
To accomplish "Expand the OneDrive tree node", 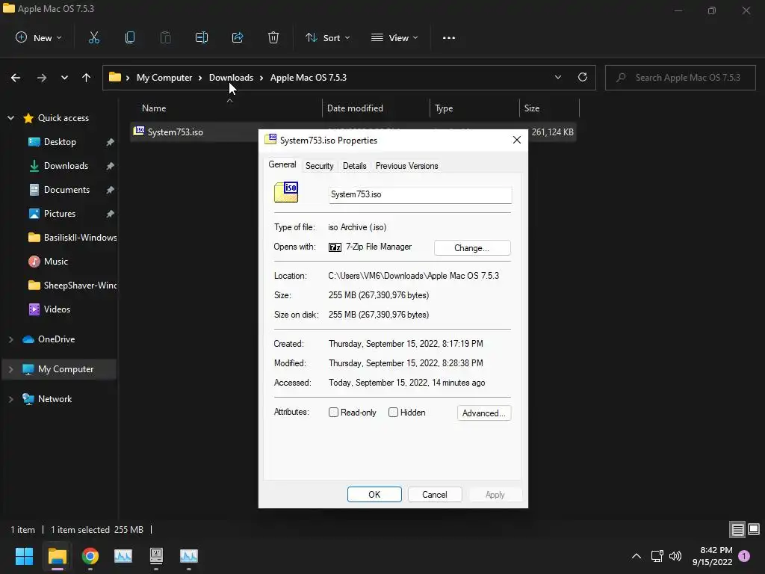I will click(10, 339).
